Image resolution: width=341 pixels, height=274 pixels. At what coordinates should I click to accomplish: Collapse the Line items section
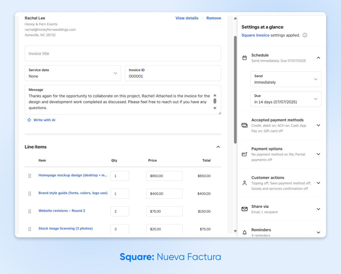[218, 147]
